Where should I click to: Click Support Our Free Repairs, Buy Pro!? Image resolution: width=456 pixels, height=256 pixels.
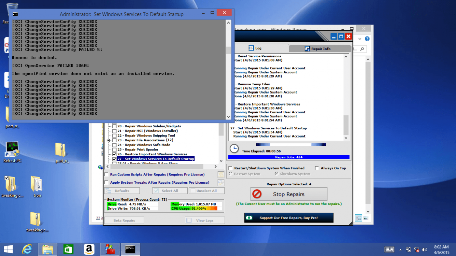coord(289,218)
